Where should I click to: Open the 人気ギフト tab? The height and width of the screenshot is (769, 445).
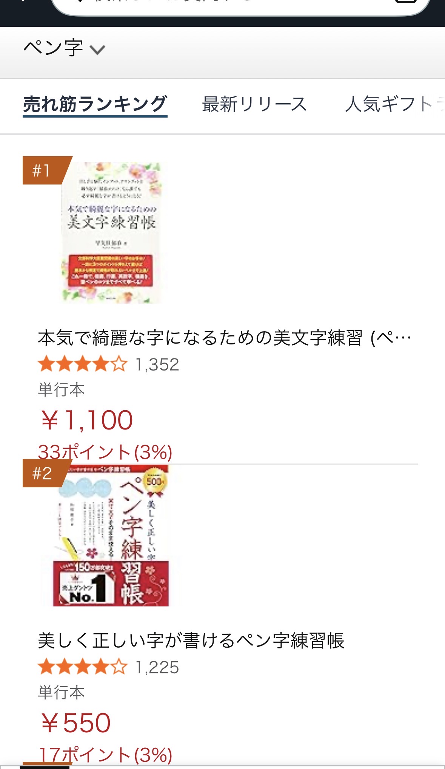(x=394, y=104)
